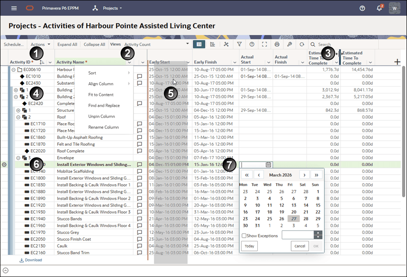Open the hamburger navigation menu
The image size is (407, 277).
14,8
